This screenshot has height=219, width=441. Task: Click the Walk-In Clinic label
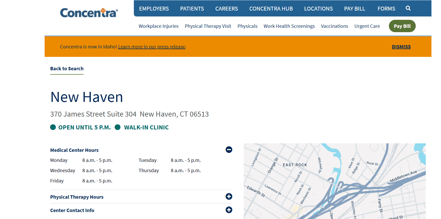coord(142,127)
